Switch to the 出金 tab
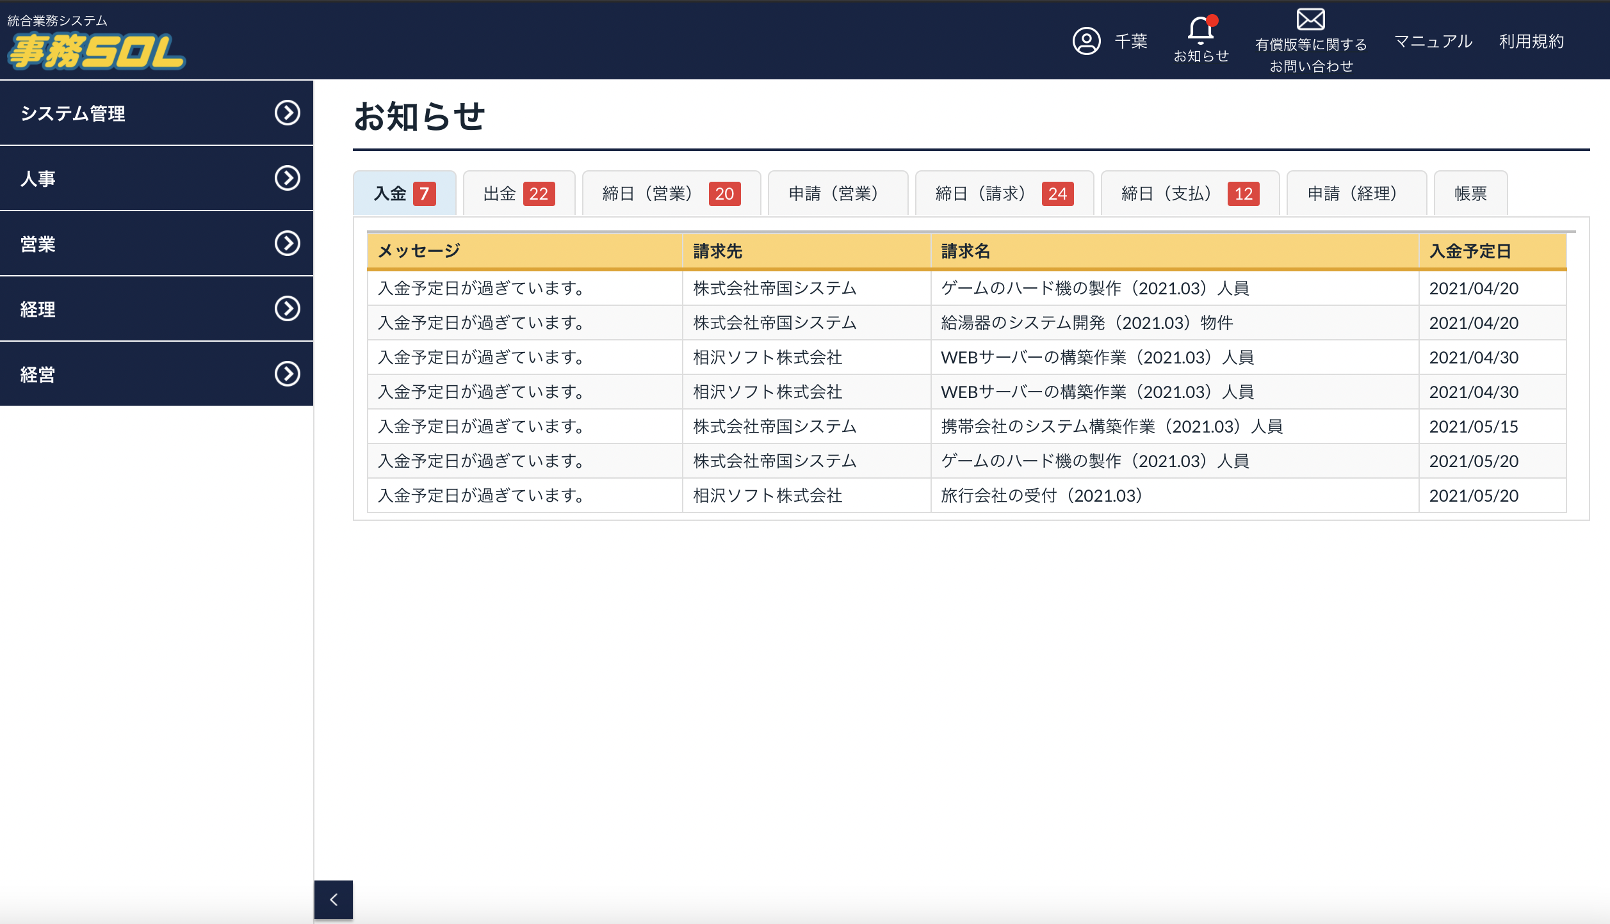 pyautogui.click(x=519, y=193)
